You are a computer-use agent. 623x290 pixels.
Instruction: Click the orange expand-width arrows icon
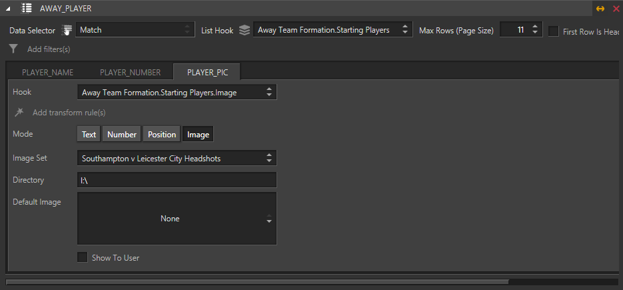pos(600,9)
